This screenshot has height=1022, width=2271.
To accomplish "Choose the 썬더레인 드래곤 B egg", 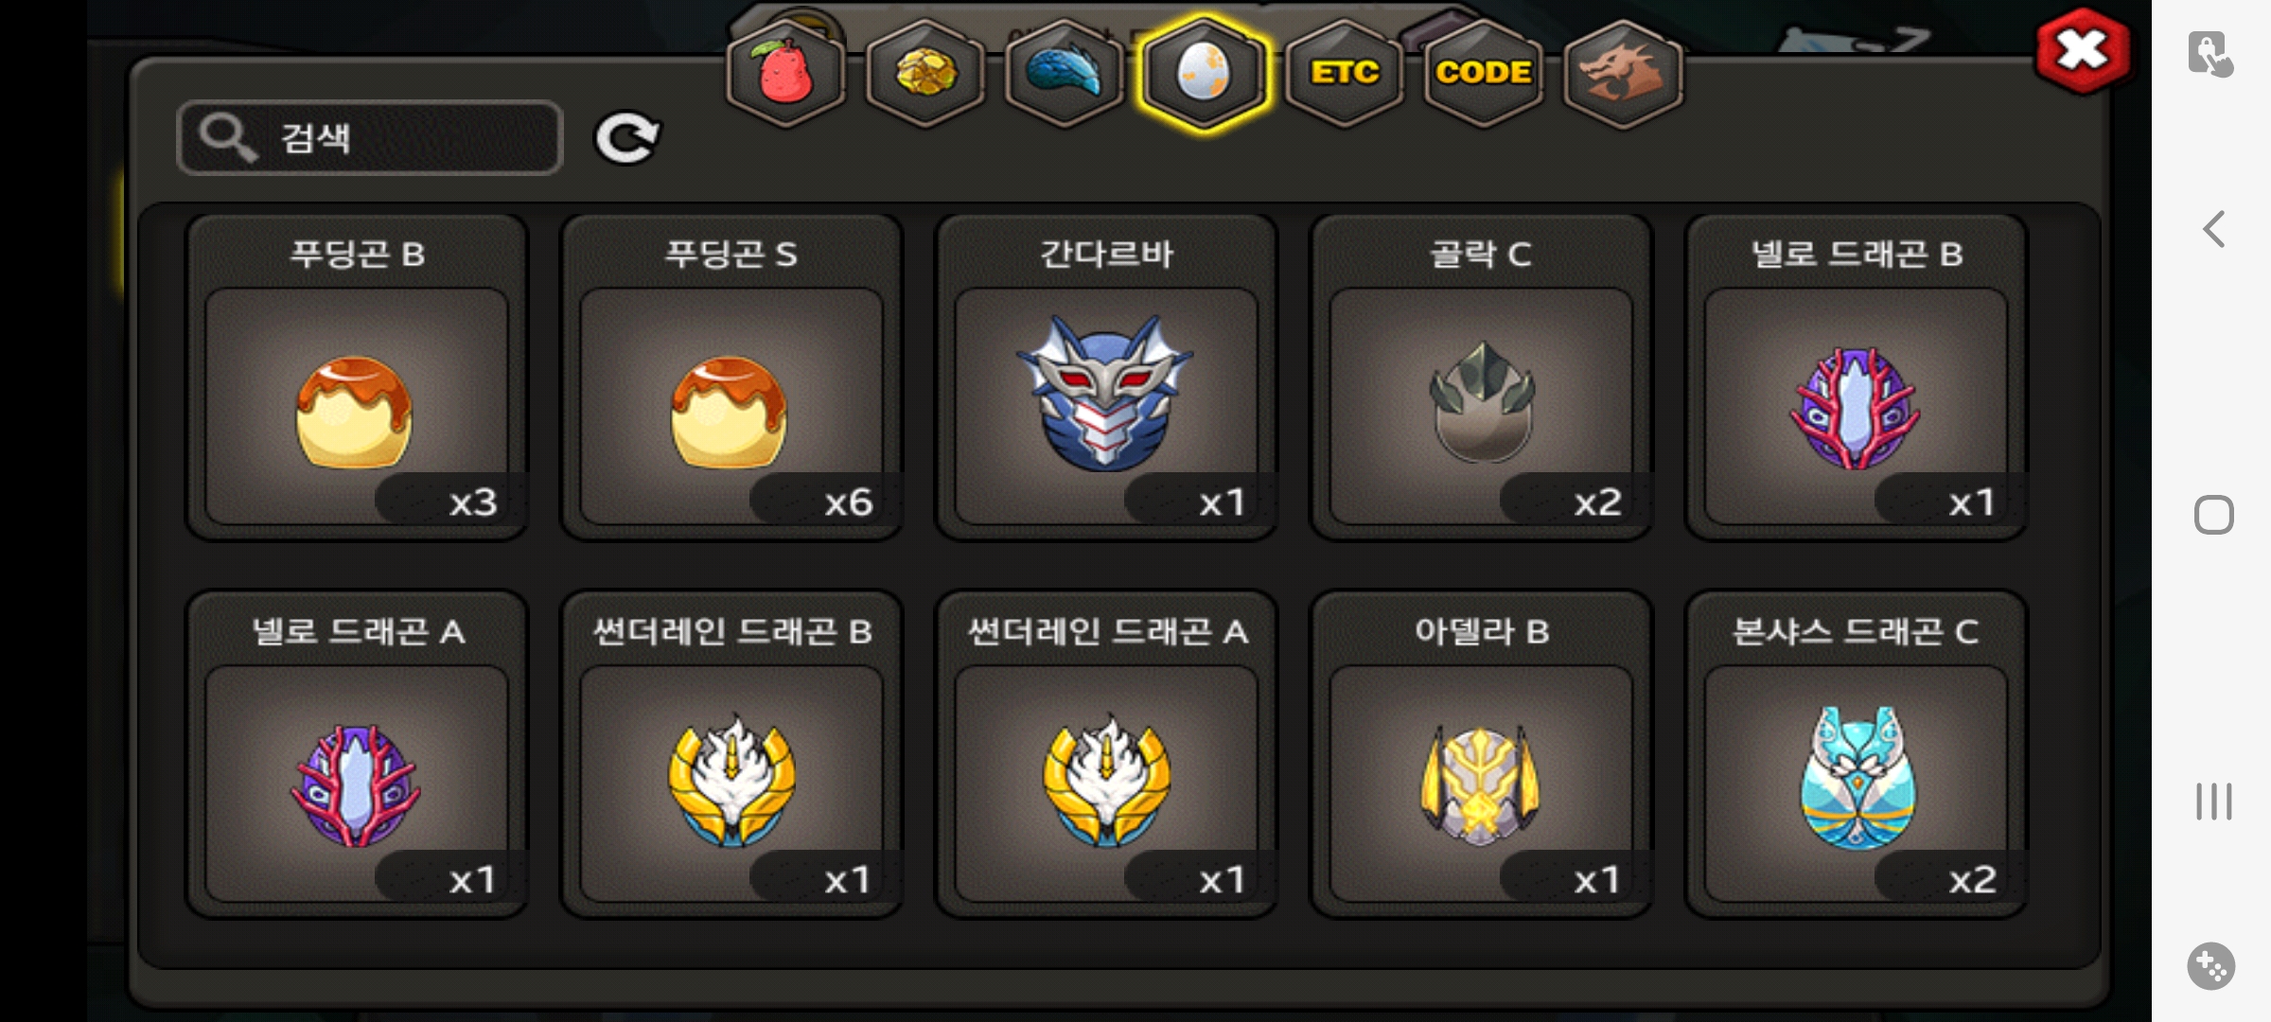I will pyautogui.click(x=731, y=754).
